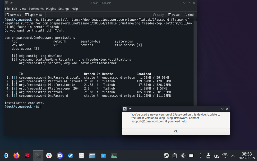Click the clock showing 08:53

(x=247, y=156)
